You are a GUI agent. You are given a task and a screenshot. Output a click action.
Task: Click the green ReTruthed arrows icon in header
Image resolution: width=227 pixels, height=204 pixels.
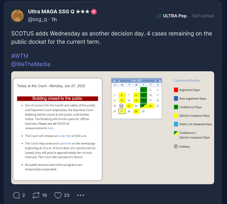click(x=159, y=16)
